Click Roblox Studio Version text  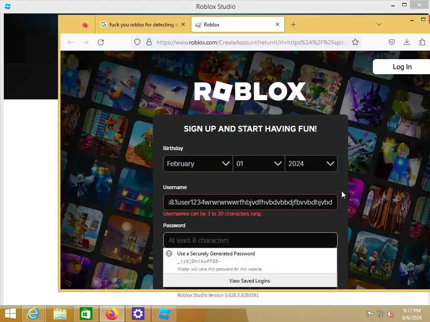pyautogui.click(x=218, y=295)
